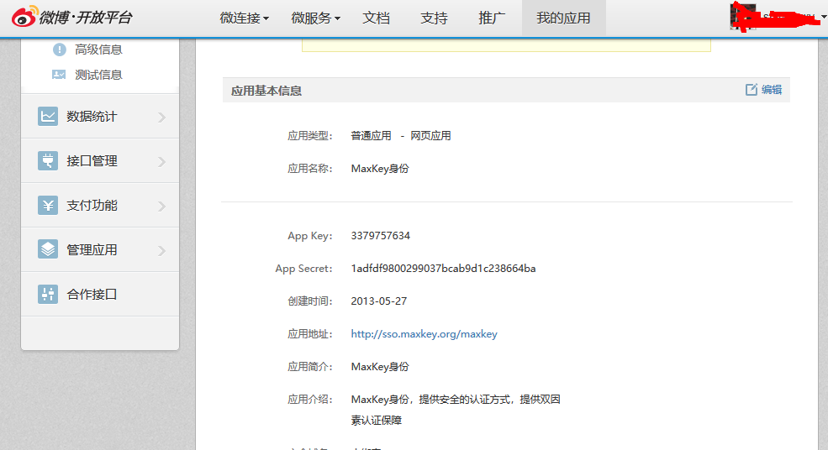Image resolution: width=828 pixels, height=450 pixels.
Task: Open the 文档 menu item
Action: click(377, 18)
